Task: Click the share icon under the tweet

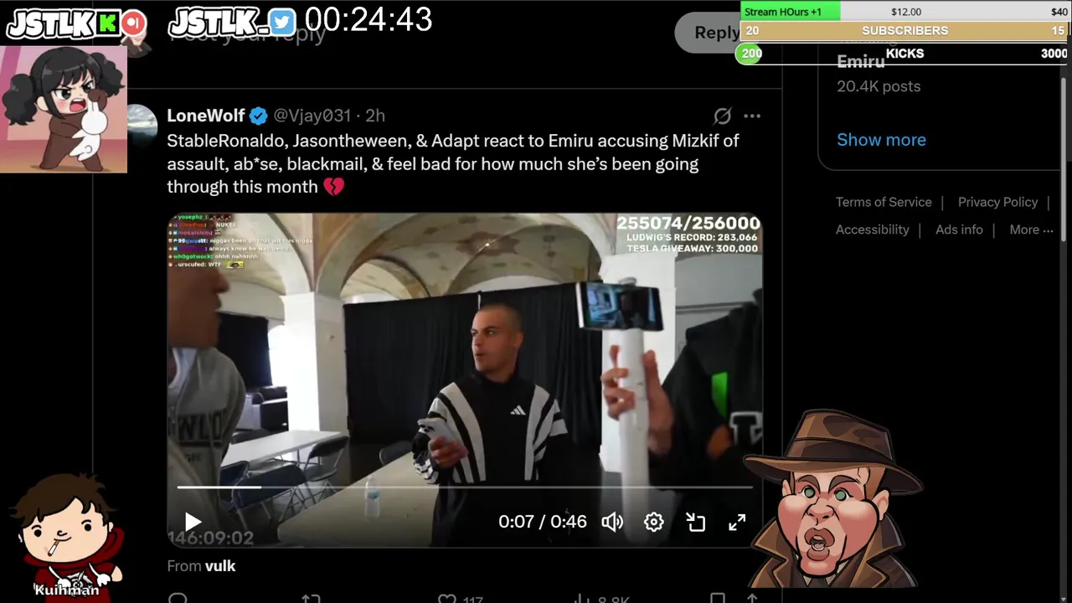Action: click(x=752, y=598)
